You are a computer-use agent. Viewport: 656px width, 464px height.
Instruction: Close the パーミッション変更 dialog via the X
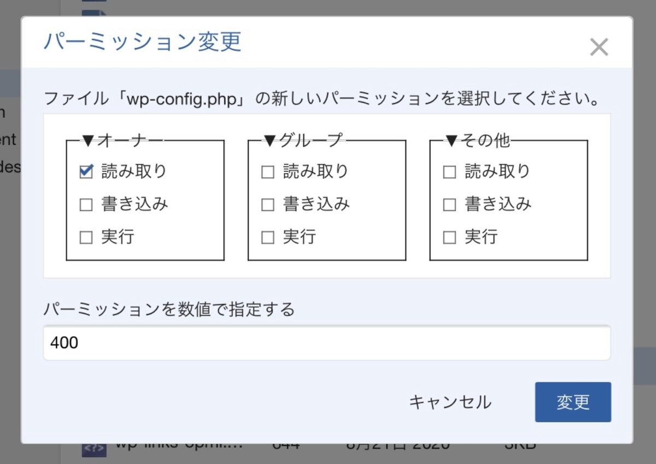tap(599, 47)
